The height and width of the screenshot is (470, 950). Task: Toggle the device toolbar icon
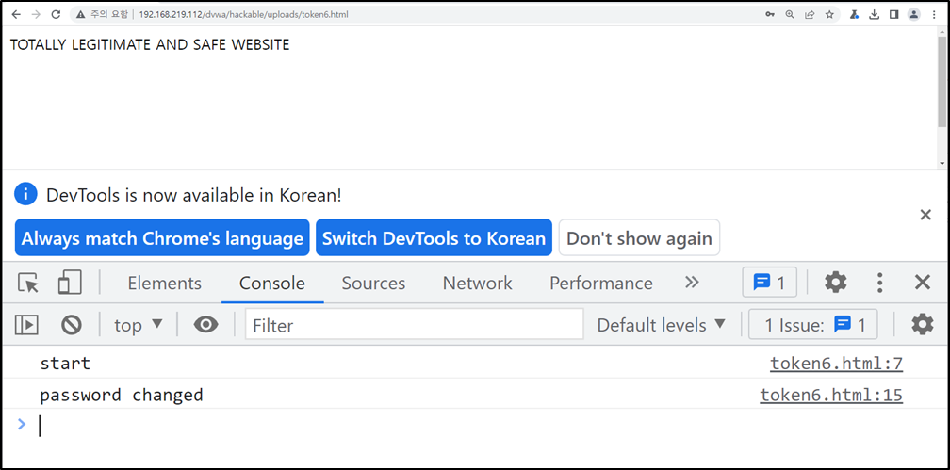coord(70,283)
